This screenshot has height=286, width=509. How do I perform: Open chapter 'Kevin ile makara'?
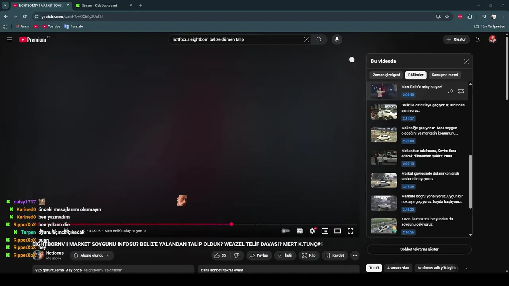tap(417, 226)
